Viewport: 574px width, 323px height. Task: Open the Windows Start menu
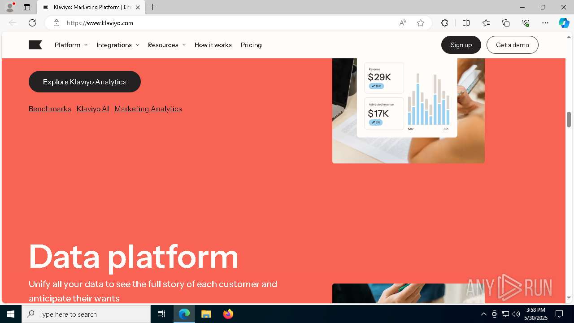pyautogui.click(x=11, y=314)
